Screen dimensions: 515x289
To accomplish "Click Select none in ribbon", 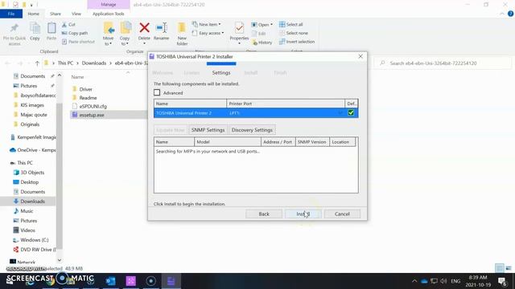I will coord(294,33).
